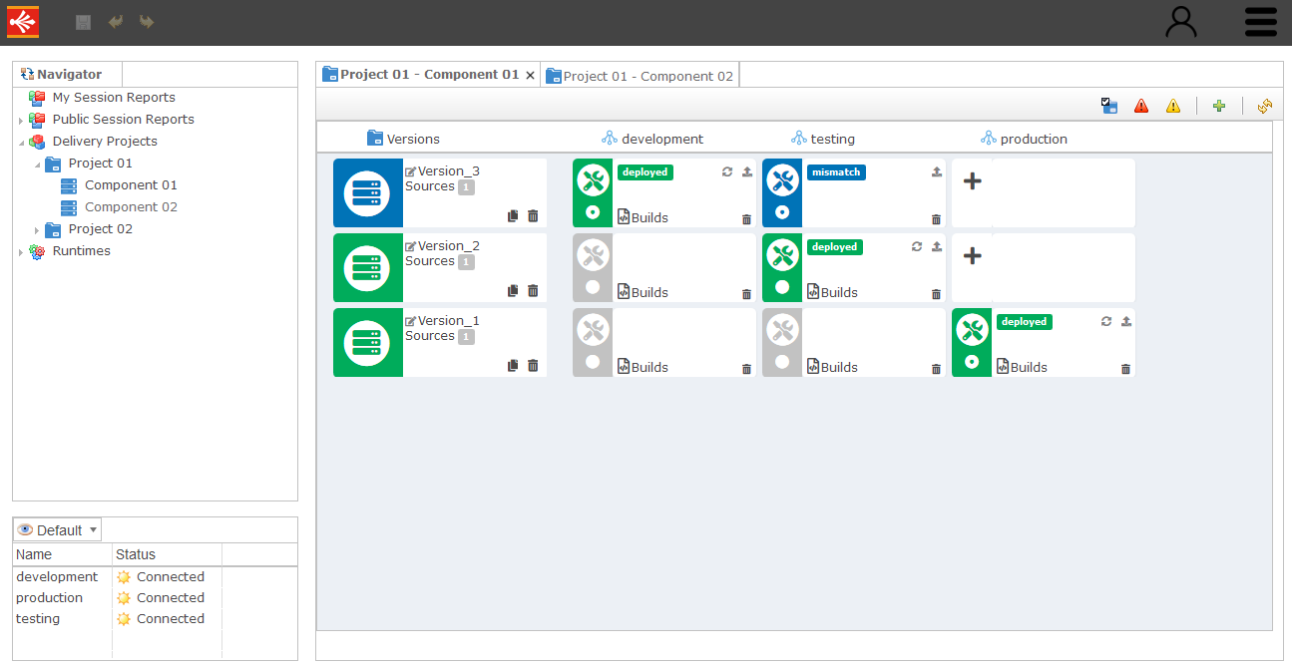Click the production environment column header

click(x=1024, y=139)
